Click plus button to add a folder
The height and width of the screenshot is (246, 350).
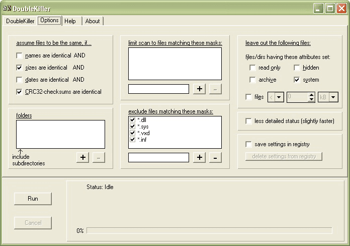tap(83, 157)
